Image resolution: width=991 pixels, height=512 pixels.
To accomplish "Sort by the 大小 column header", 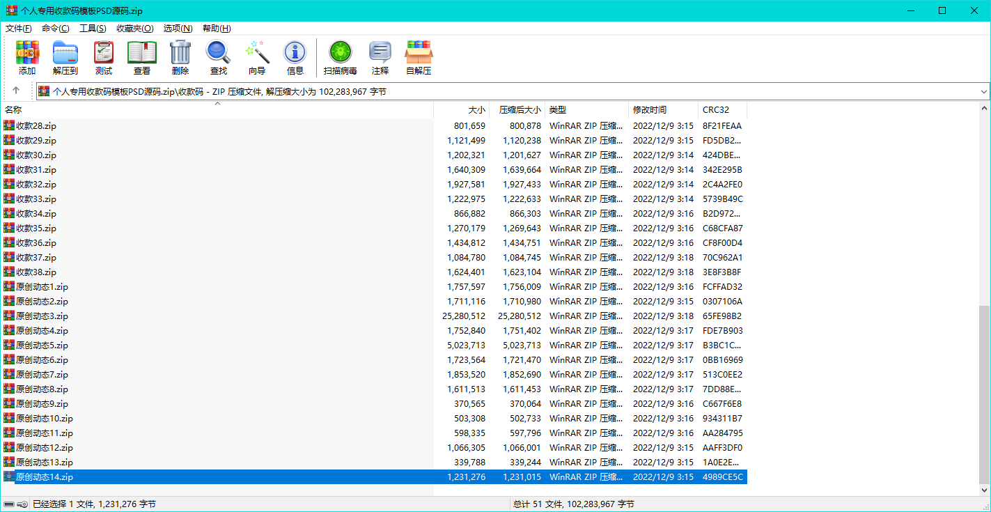I will [461, 110].
